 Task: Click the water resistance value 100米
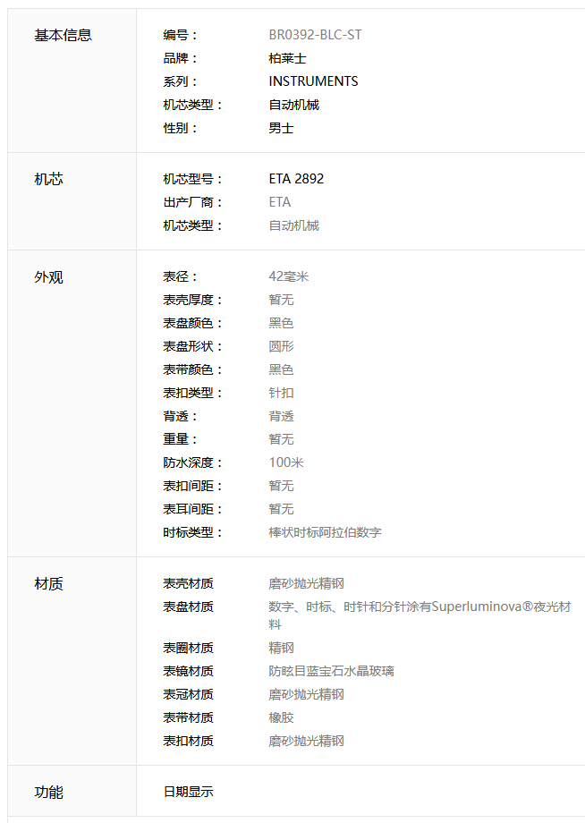[286, 462]
